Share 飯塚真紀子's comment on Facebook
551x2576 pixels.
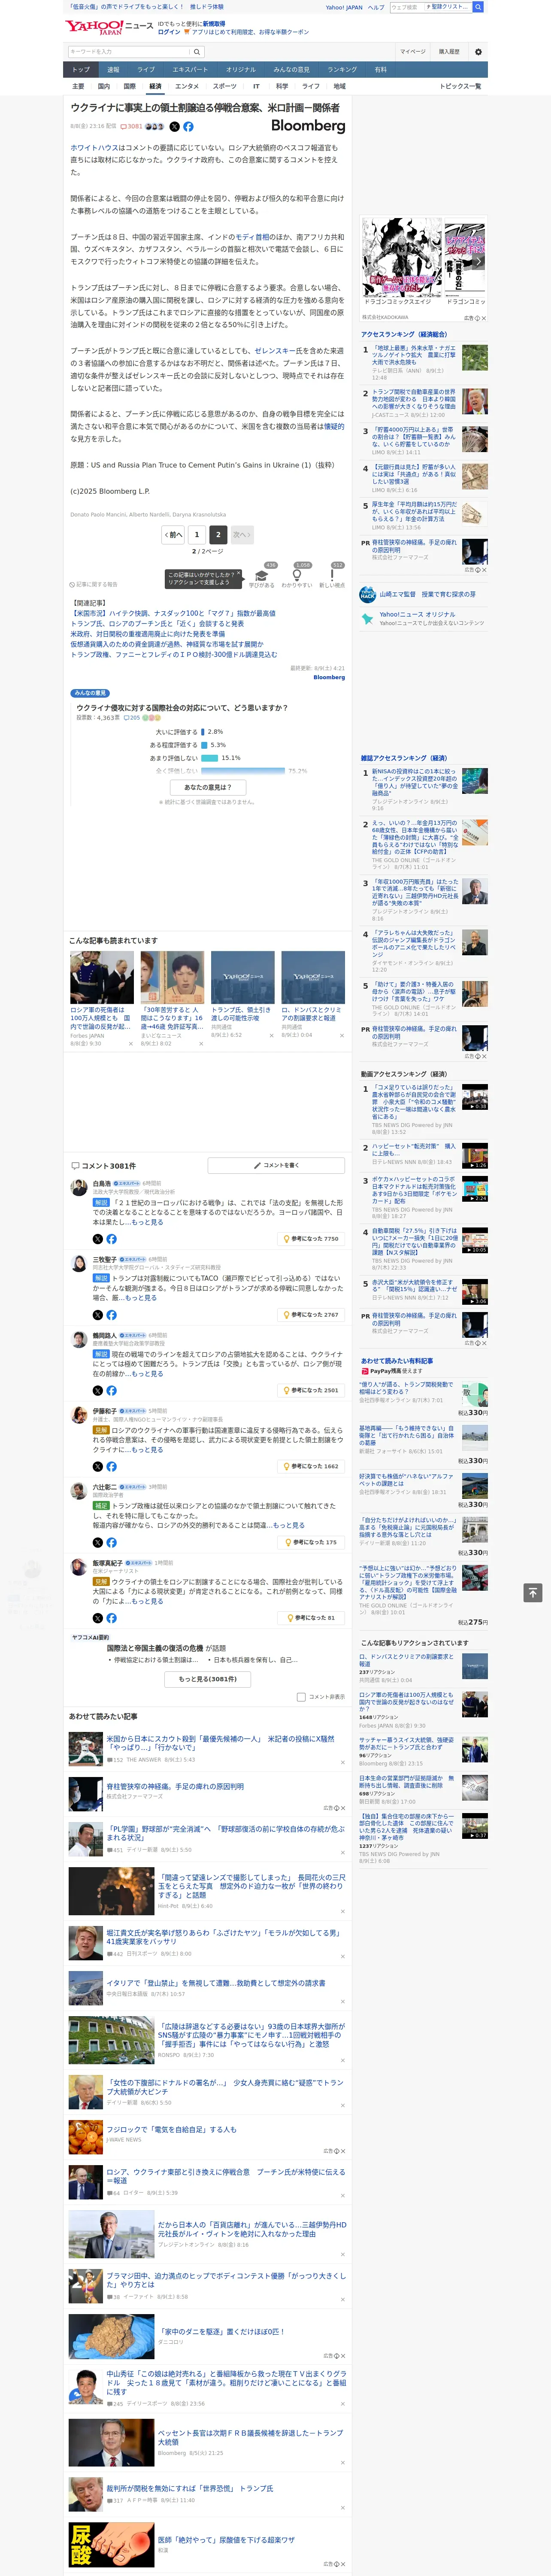(x=111, y=1618)
